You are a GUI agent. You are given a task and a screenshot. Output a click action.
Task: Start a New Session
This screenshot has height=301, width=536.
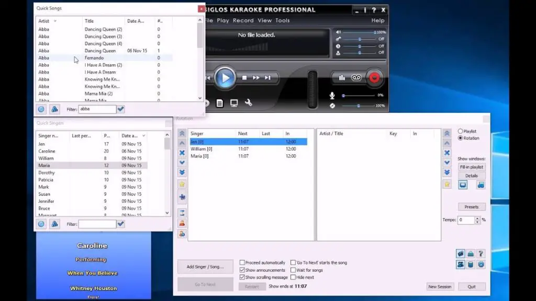click(x=440, y=287)
